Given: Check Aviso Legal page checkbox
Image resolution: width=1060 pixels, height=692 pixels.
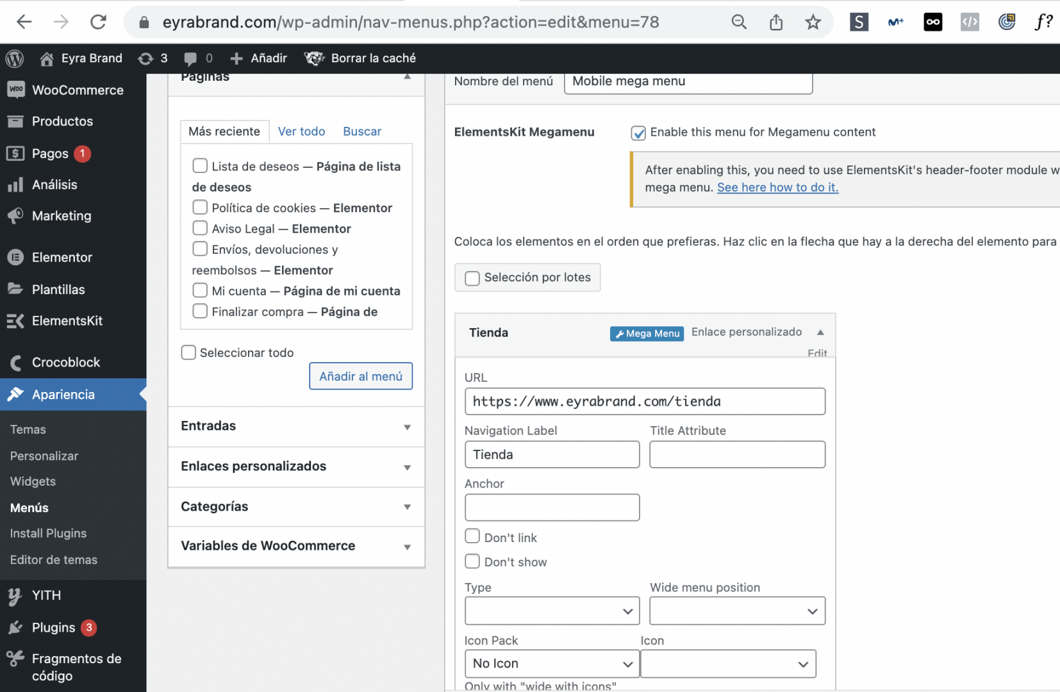Looking at the screenshot, I should [x=200, y=228].
